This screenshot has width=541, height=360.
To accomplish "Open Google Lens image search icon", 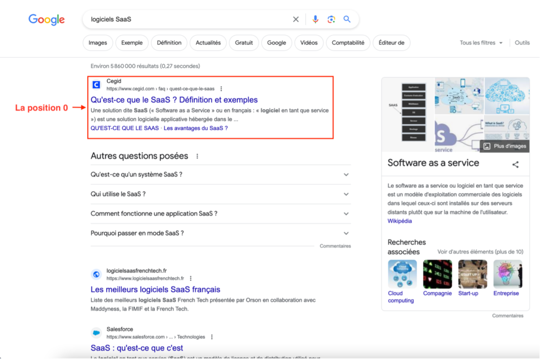I will [x=331, y=20].
